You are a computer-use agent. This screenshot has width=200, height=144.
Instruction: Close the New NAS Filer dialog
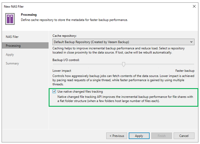[194, 6]
